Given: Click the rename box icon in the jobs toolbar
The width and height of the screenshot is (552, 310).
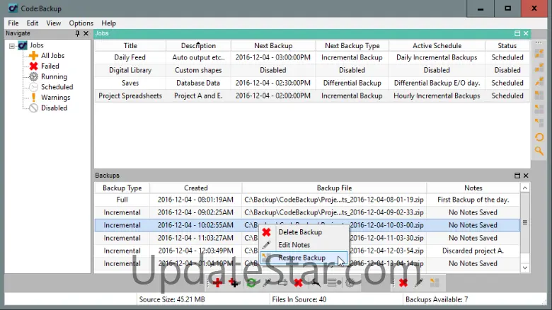Looking at the screenshot, I should [x=282, y=282].
